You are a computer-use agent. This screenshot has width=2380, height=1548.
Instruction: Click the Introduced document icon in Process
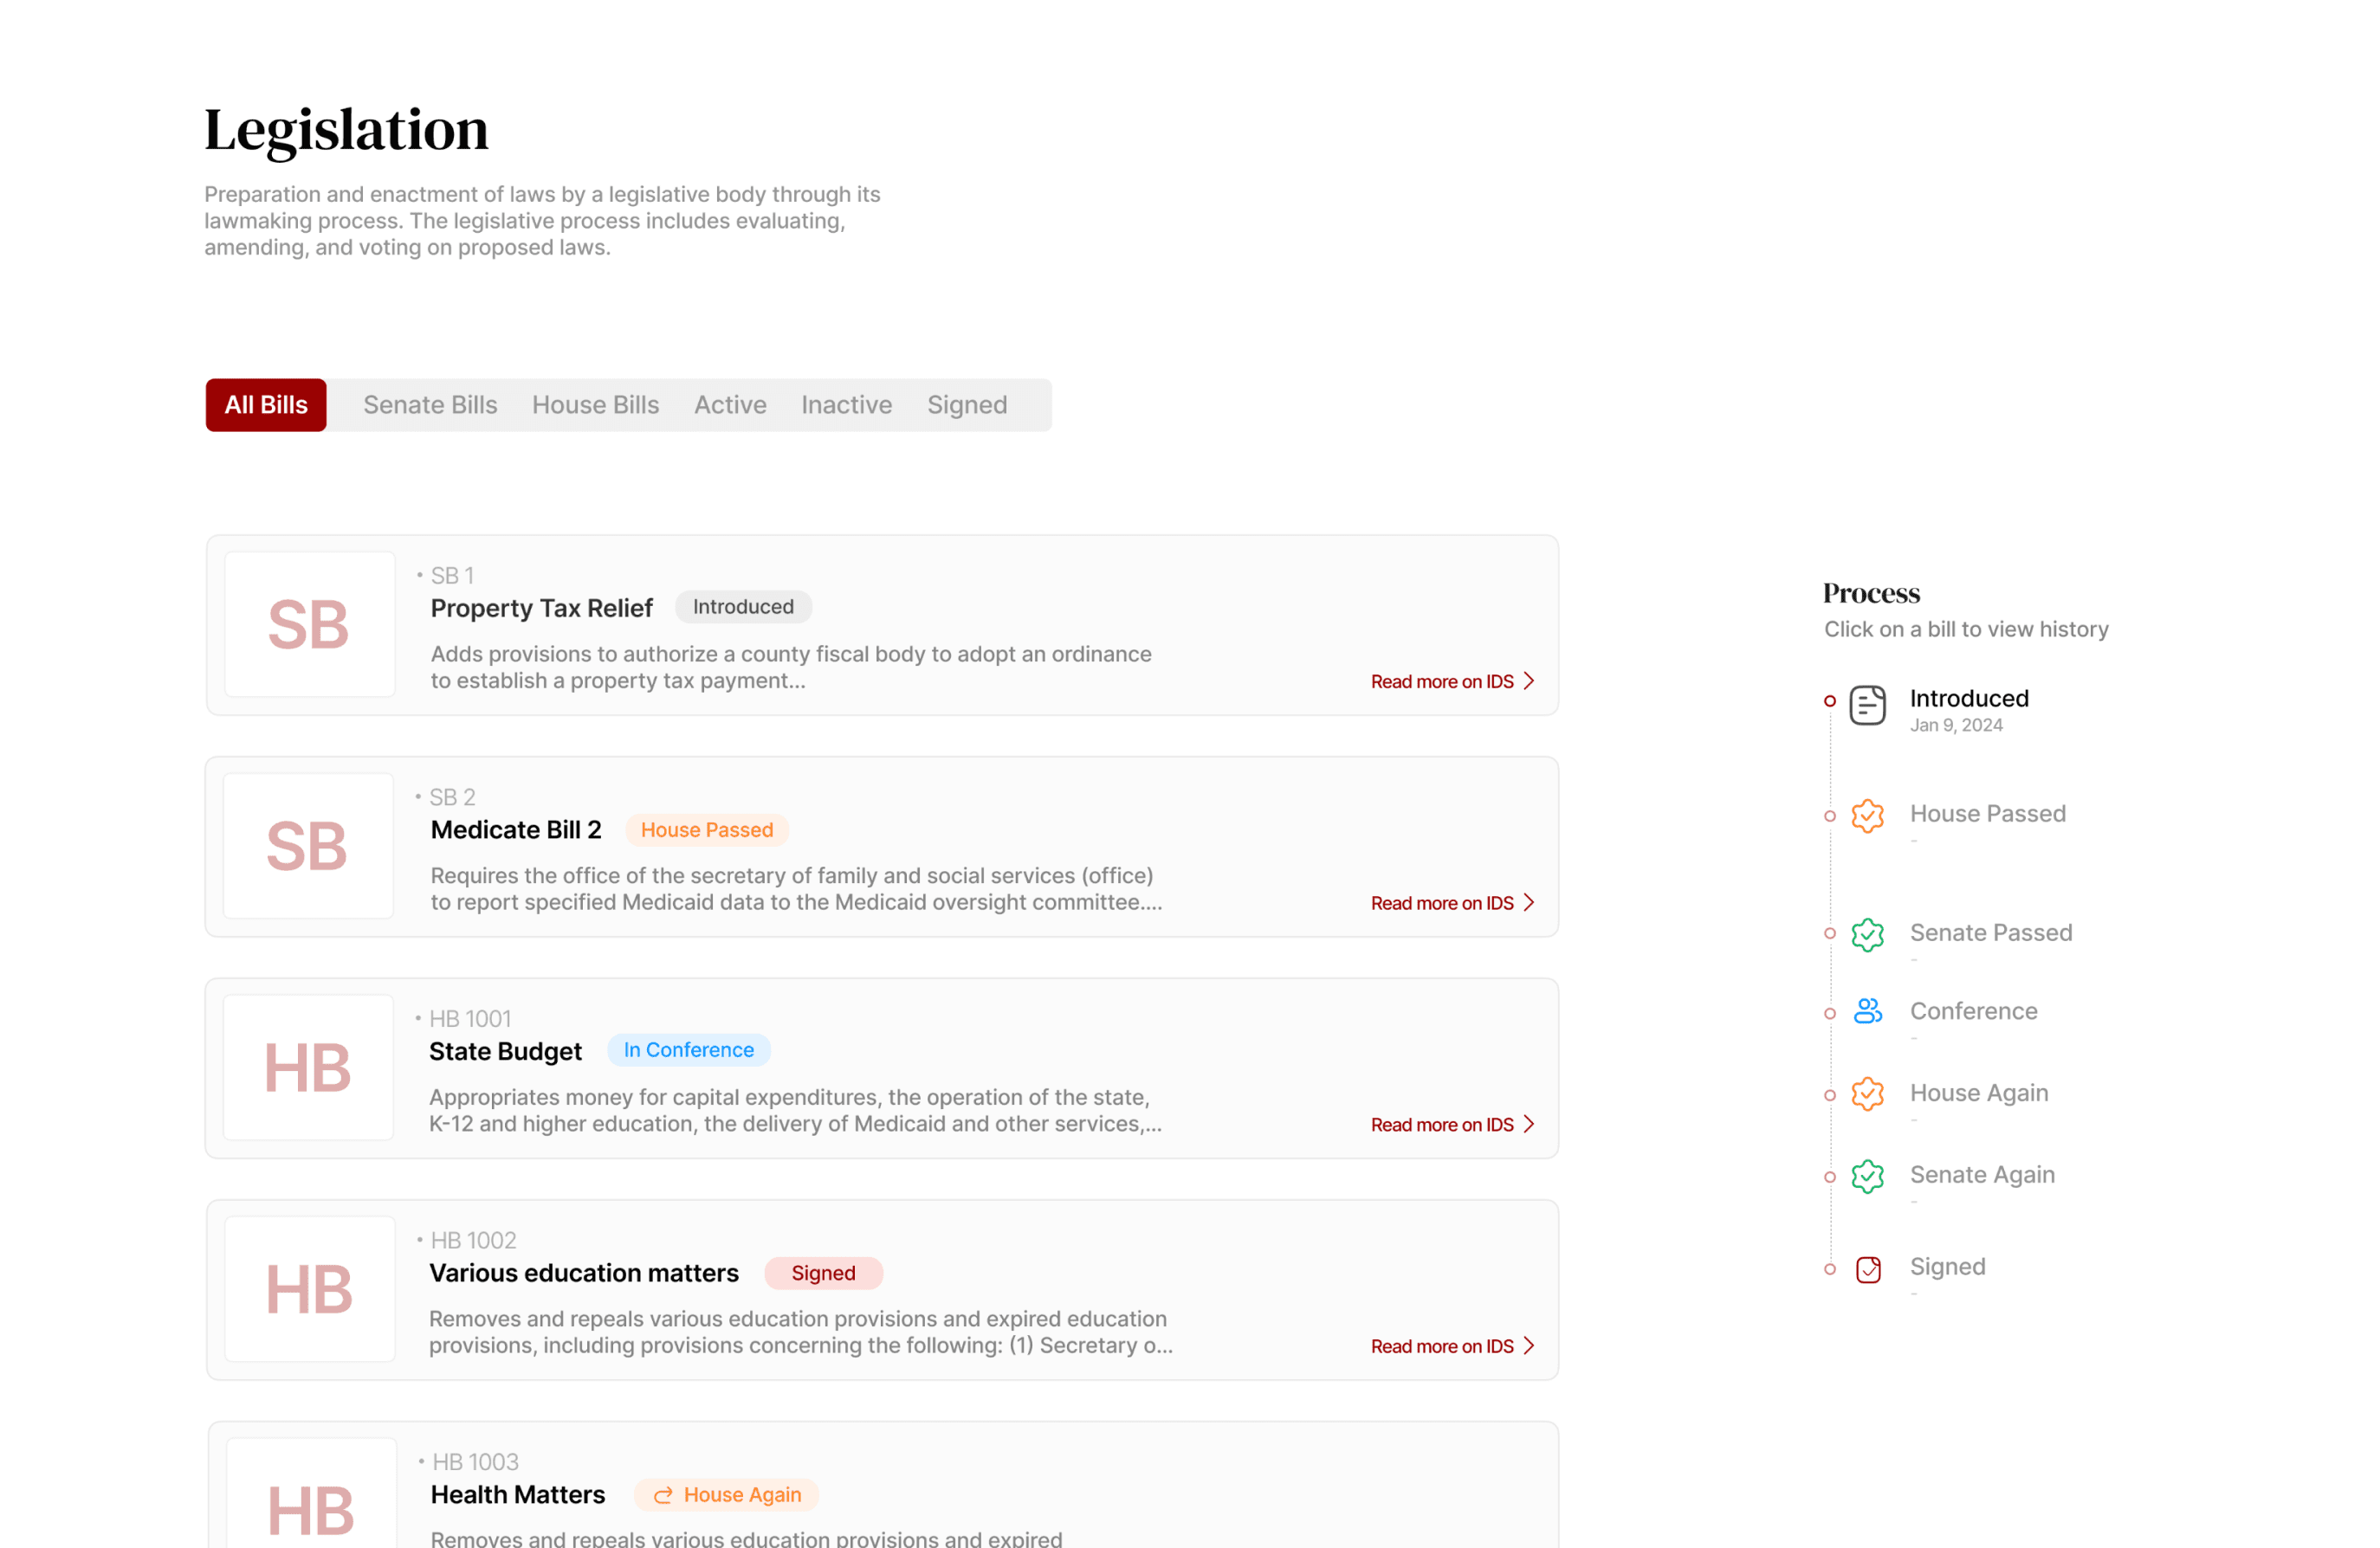[1867, 705]
